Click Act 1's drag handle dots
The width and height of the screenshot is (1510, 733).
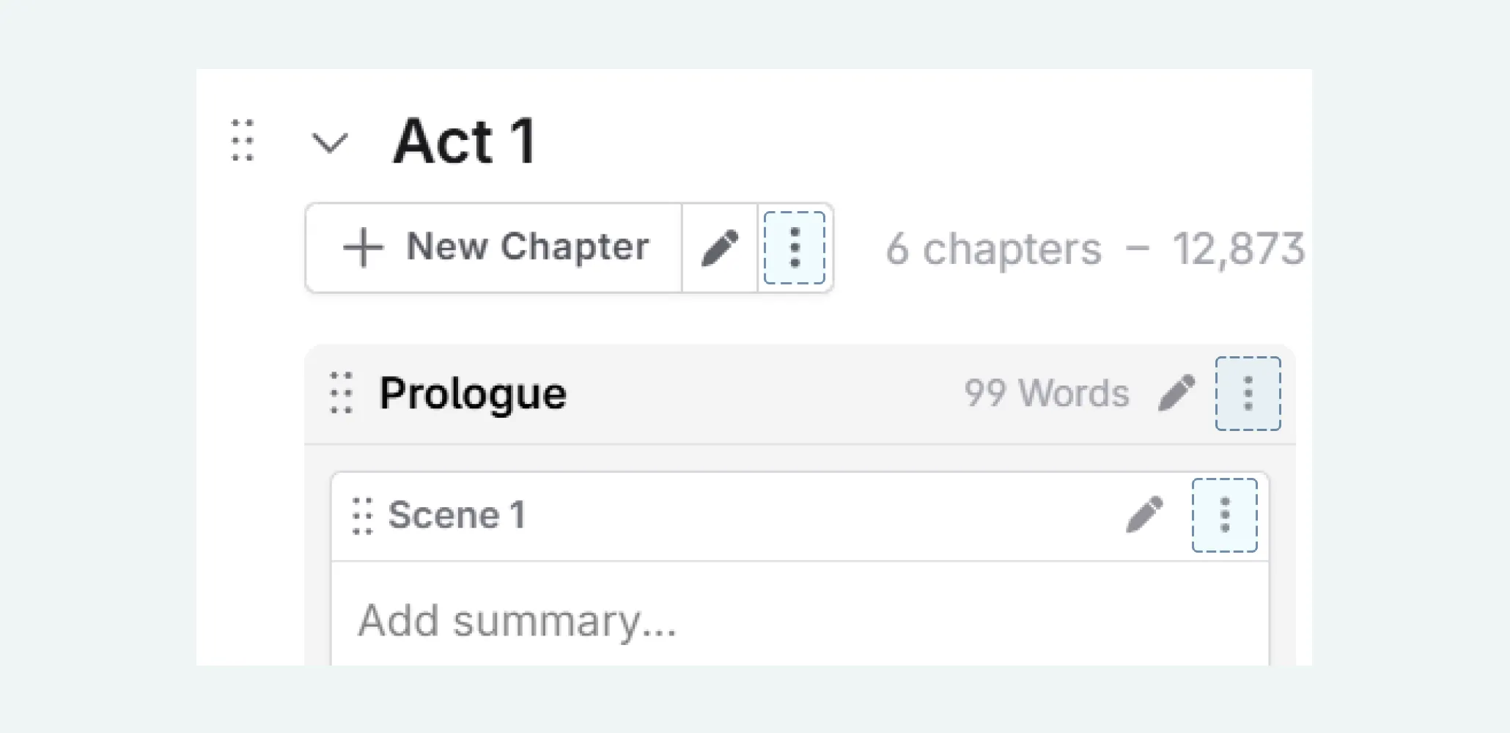pyautogui.click(x=244, y=141)
